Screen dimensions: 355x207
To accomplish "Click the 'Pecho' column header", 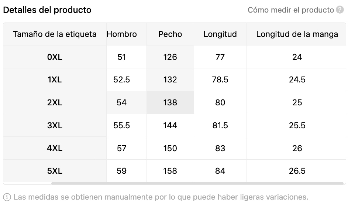I will coord(170,34).
